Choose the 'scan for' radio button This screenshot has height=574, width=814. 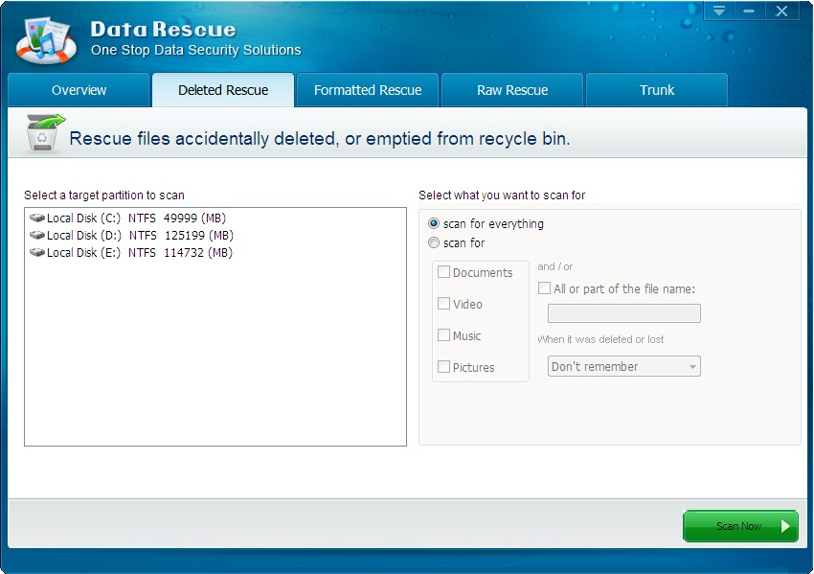tap(434, 242)
